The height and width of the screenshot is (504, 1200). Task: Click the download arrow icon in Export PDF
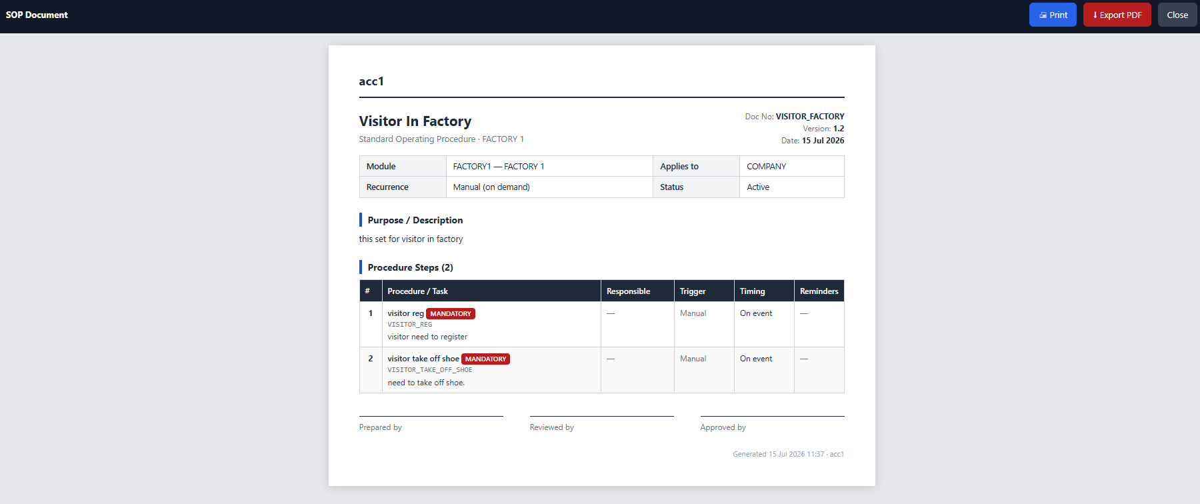pos(1095,15)
